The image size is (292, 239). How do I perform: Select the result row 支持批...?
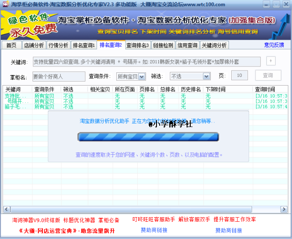pyautogui.click(x=145, y=96)
